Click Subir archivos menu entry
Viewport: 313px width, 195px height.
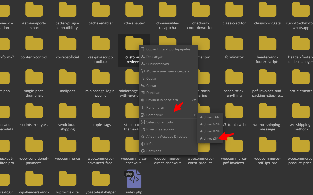pos(168,64)
